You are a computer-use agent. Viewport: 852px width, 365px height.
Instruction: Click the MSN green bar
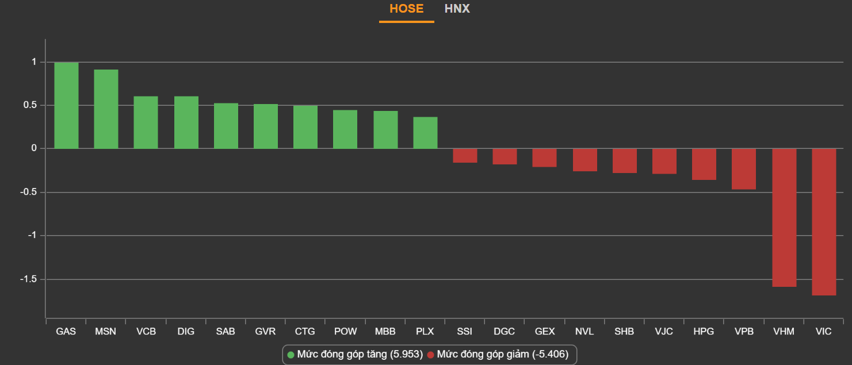(106, 109)
